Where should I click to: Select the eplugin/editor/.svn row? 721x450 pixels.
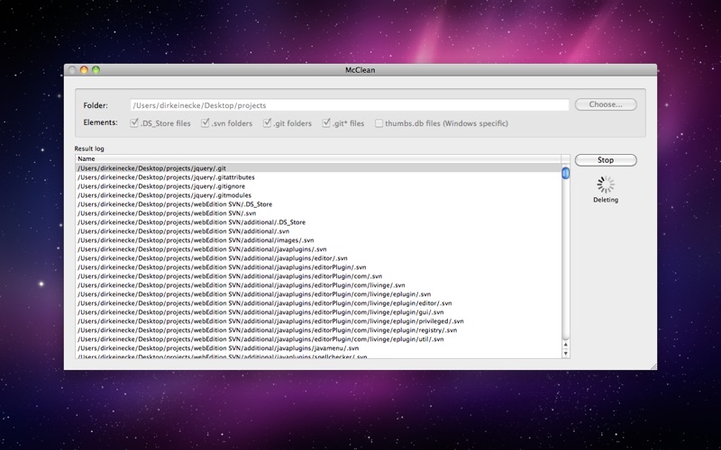318,303
